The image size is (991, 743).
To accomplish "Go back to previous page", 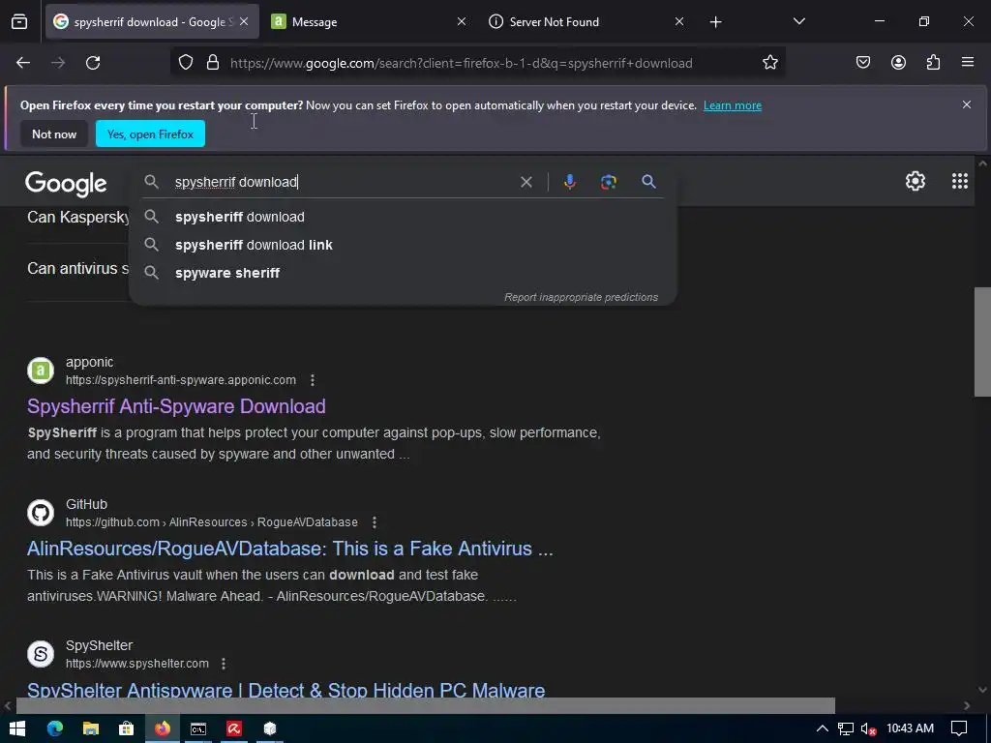I will [23, 63].
